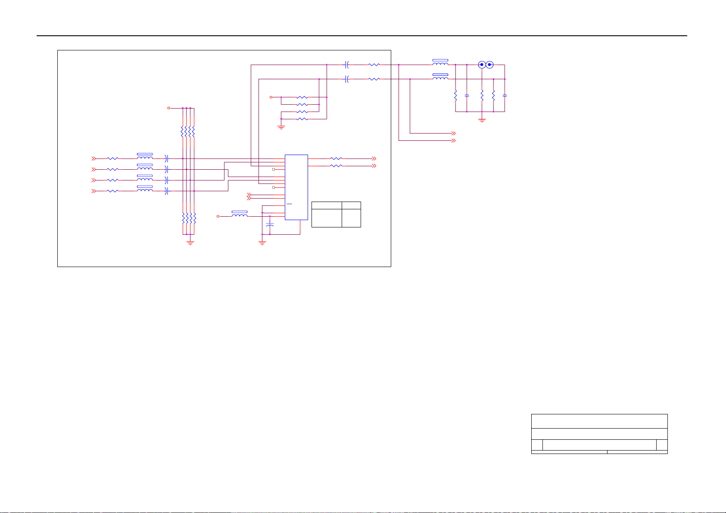Click upper unconnected pin marker on IC
The image size is (726, 513).
[x=274, y=169]
